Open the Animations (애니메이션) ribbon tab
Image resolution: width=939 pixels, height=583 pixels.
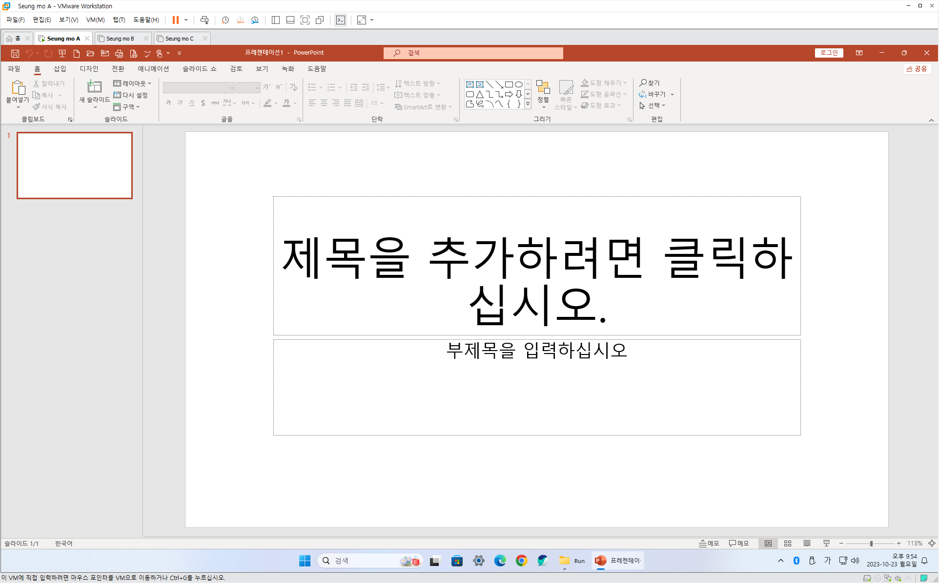(153, 69)
